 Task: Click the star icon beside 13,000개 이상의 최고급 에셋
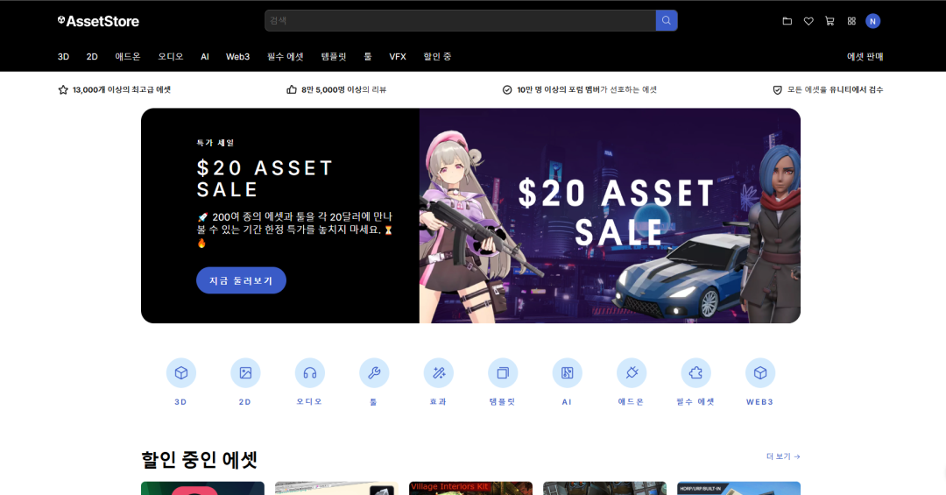tap(63, 90)
